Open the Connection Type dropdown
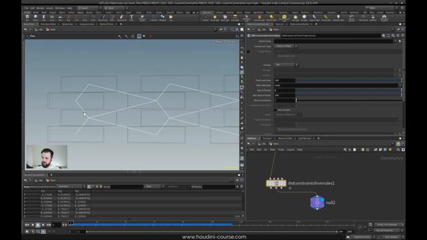This screenshot has width=427, height=240. click(286, 46)
